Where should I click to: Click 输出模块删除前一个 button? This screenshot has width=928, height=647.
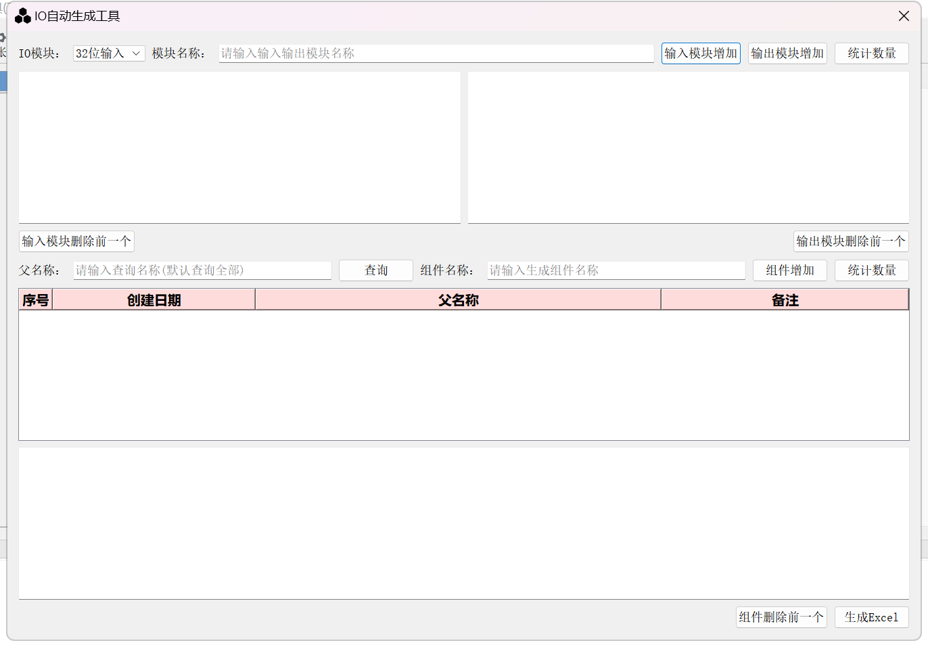tap(851, 241)
